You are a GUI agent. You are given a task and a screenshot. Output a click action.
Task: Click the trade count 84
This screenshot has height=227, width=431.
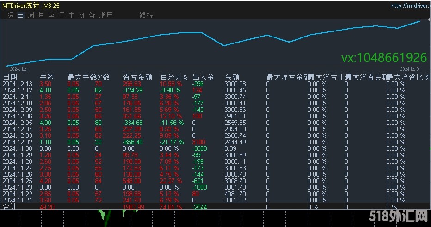(98, 181)
